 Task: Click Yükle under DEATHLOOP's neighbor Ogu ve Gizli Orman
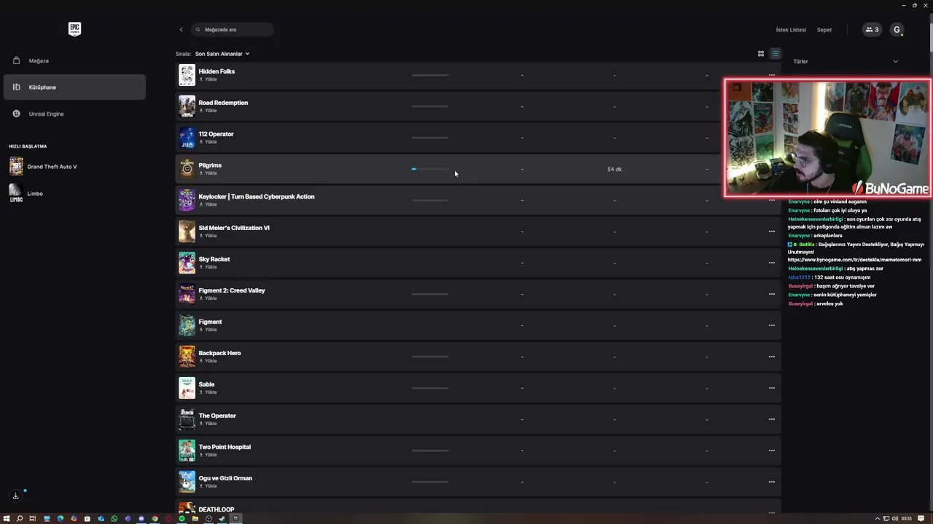click(208, 486)
